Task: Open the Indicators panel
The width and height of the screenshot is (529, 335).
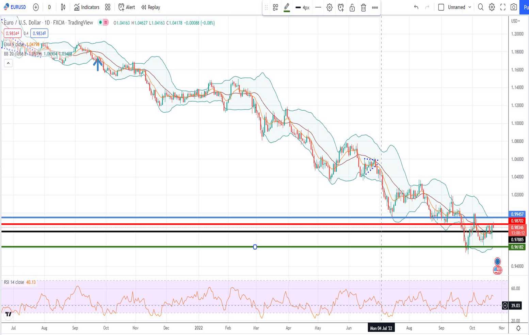Action: (86, 7)
